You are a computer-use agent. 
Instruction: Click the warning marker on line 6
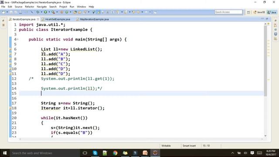coord(10,49)
